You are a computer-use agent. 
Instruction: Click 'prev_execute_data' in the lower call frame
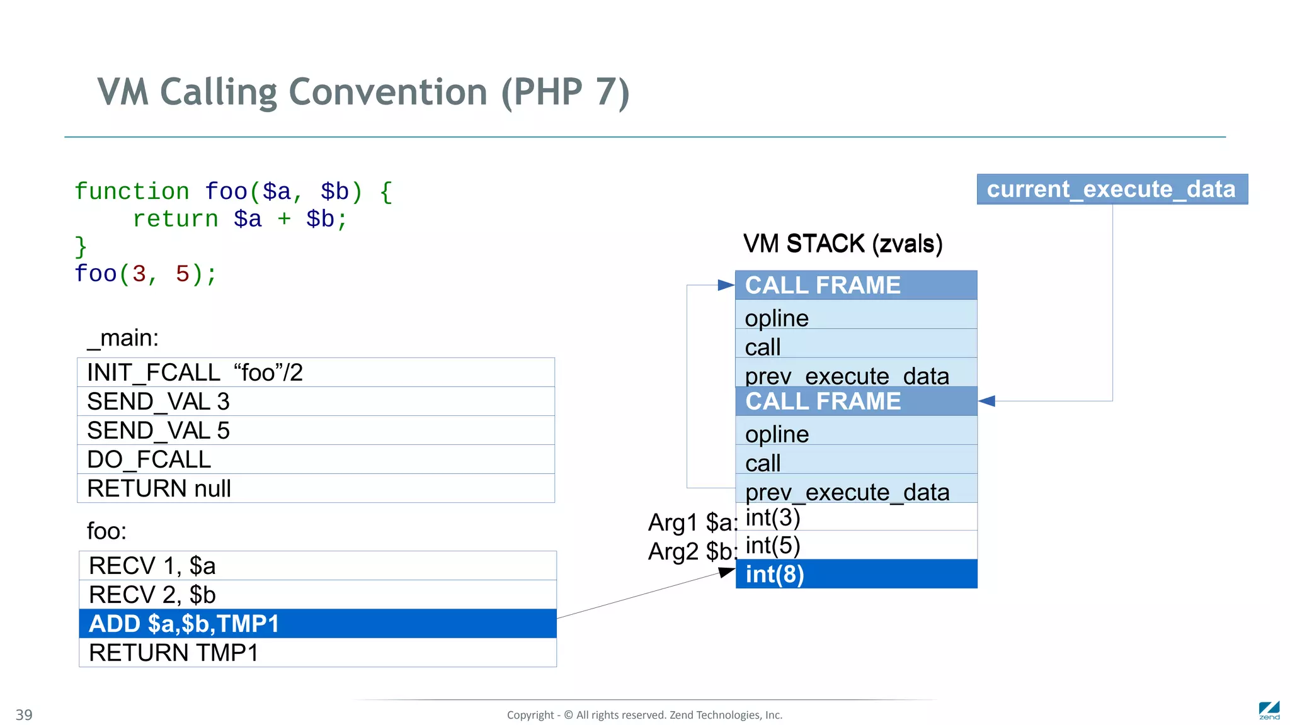(856, 488)
